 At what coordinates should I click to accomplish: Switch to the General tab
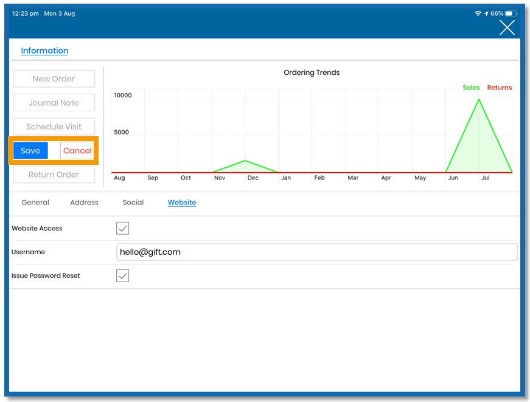click(x=35, y=203)
